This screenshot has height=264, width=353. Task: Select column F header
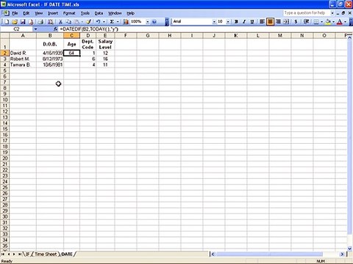point(126,36)
